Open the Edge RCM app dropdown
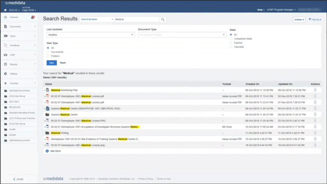This screenshot has width=327, height=184. point(29,10)
